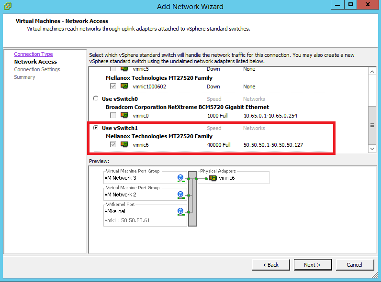Click the VM Network 2 globe icon
Screen dimensions: 381x282
pos(181,195)
